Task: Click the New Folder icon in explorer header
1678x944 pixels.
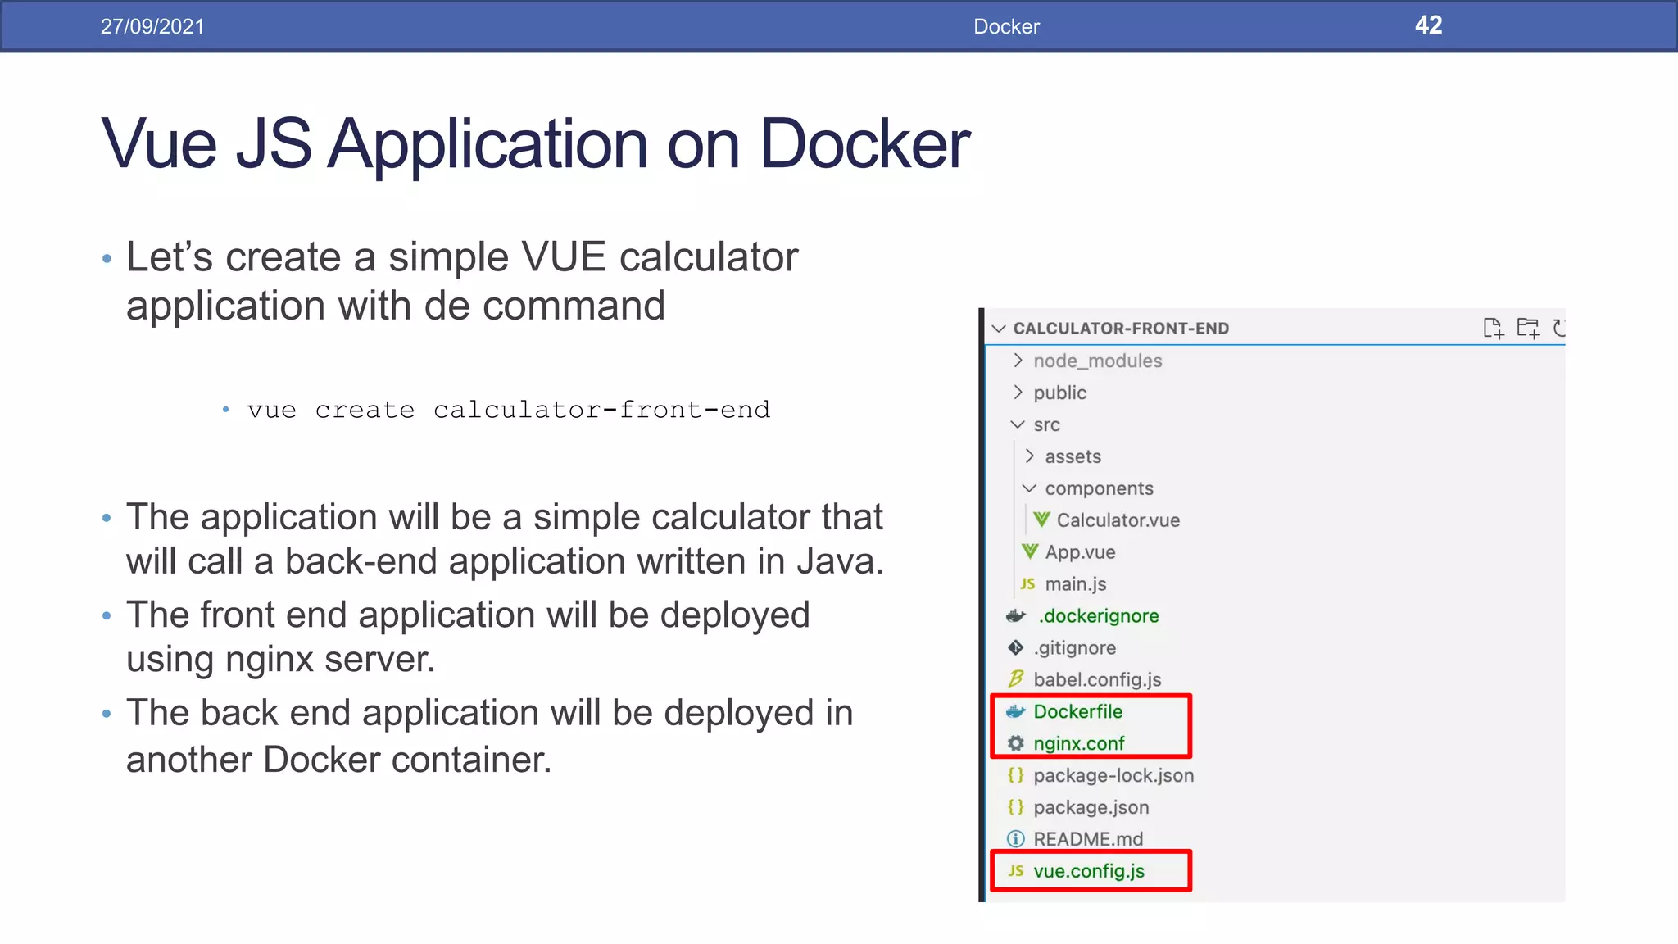Action: tap(1527, 329)
